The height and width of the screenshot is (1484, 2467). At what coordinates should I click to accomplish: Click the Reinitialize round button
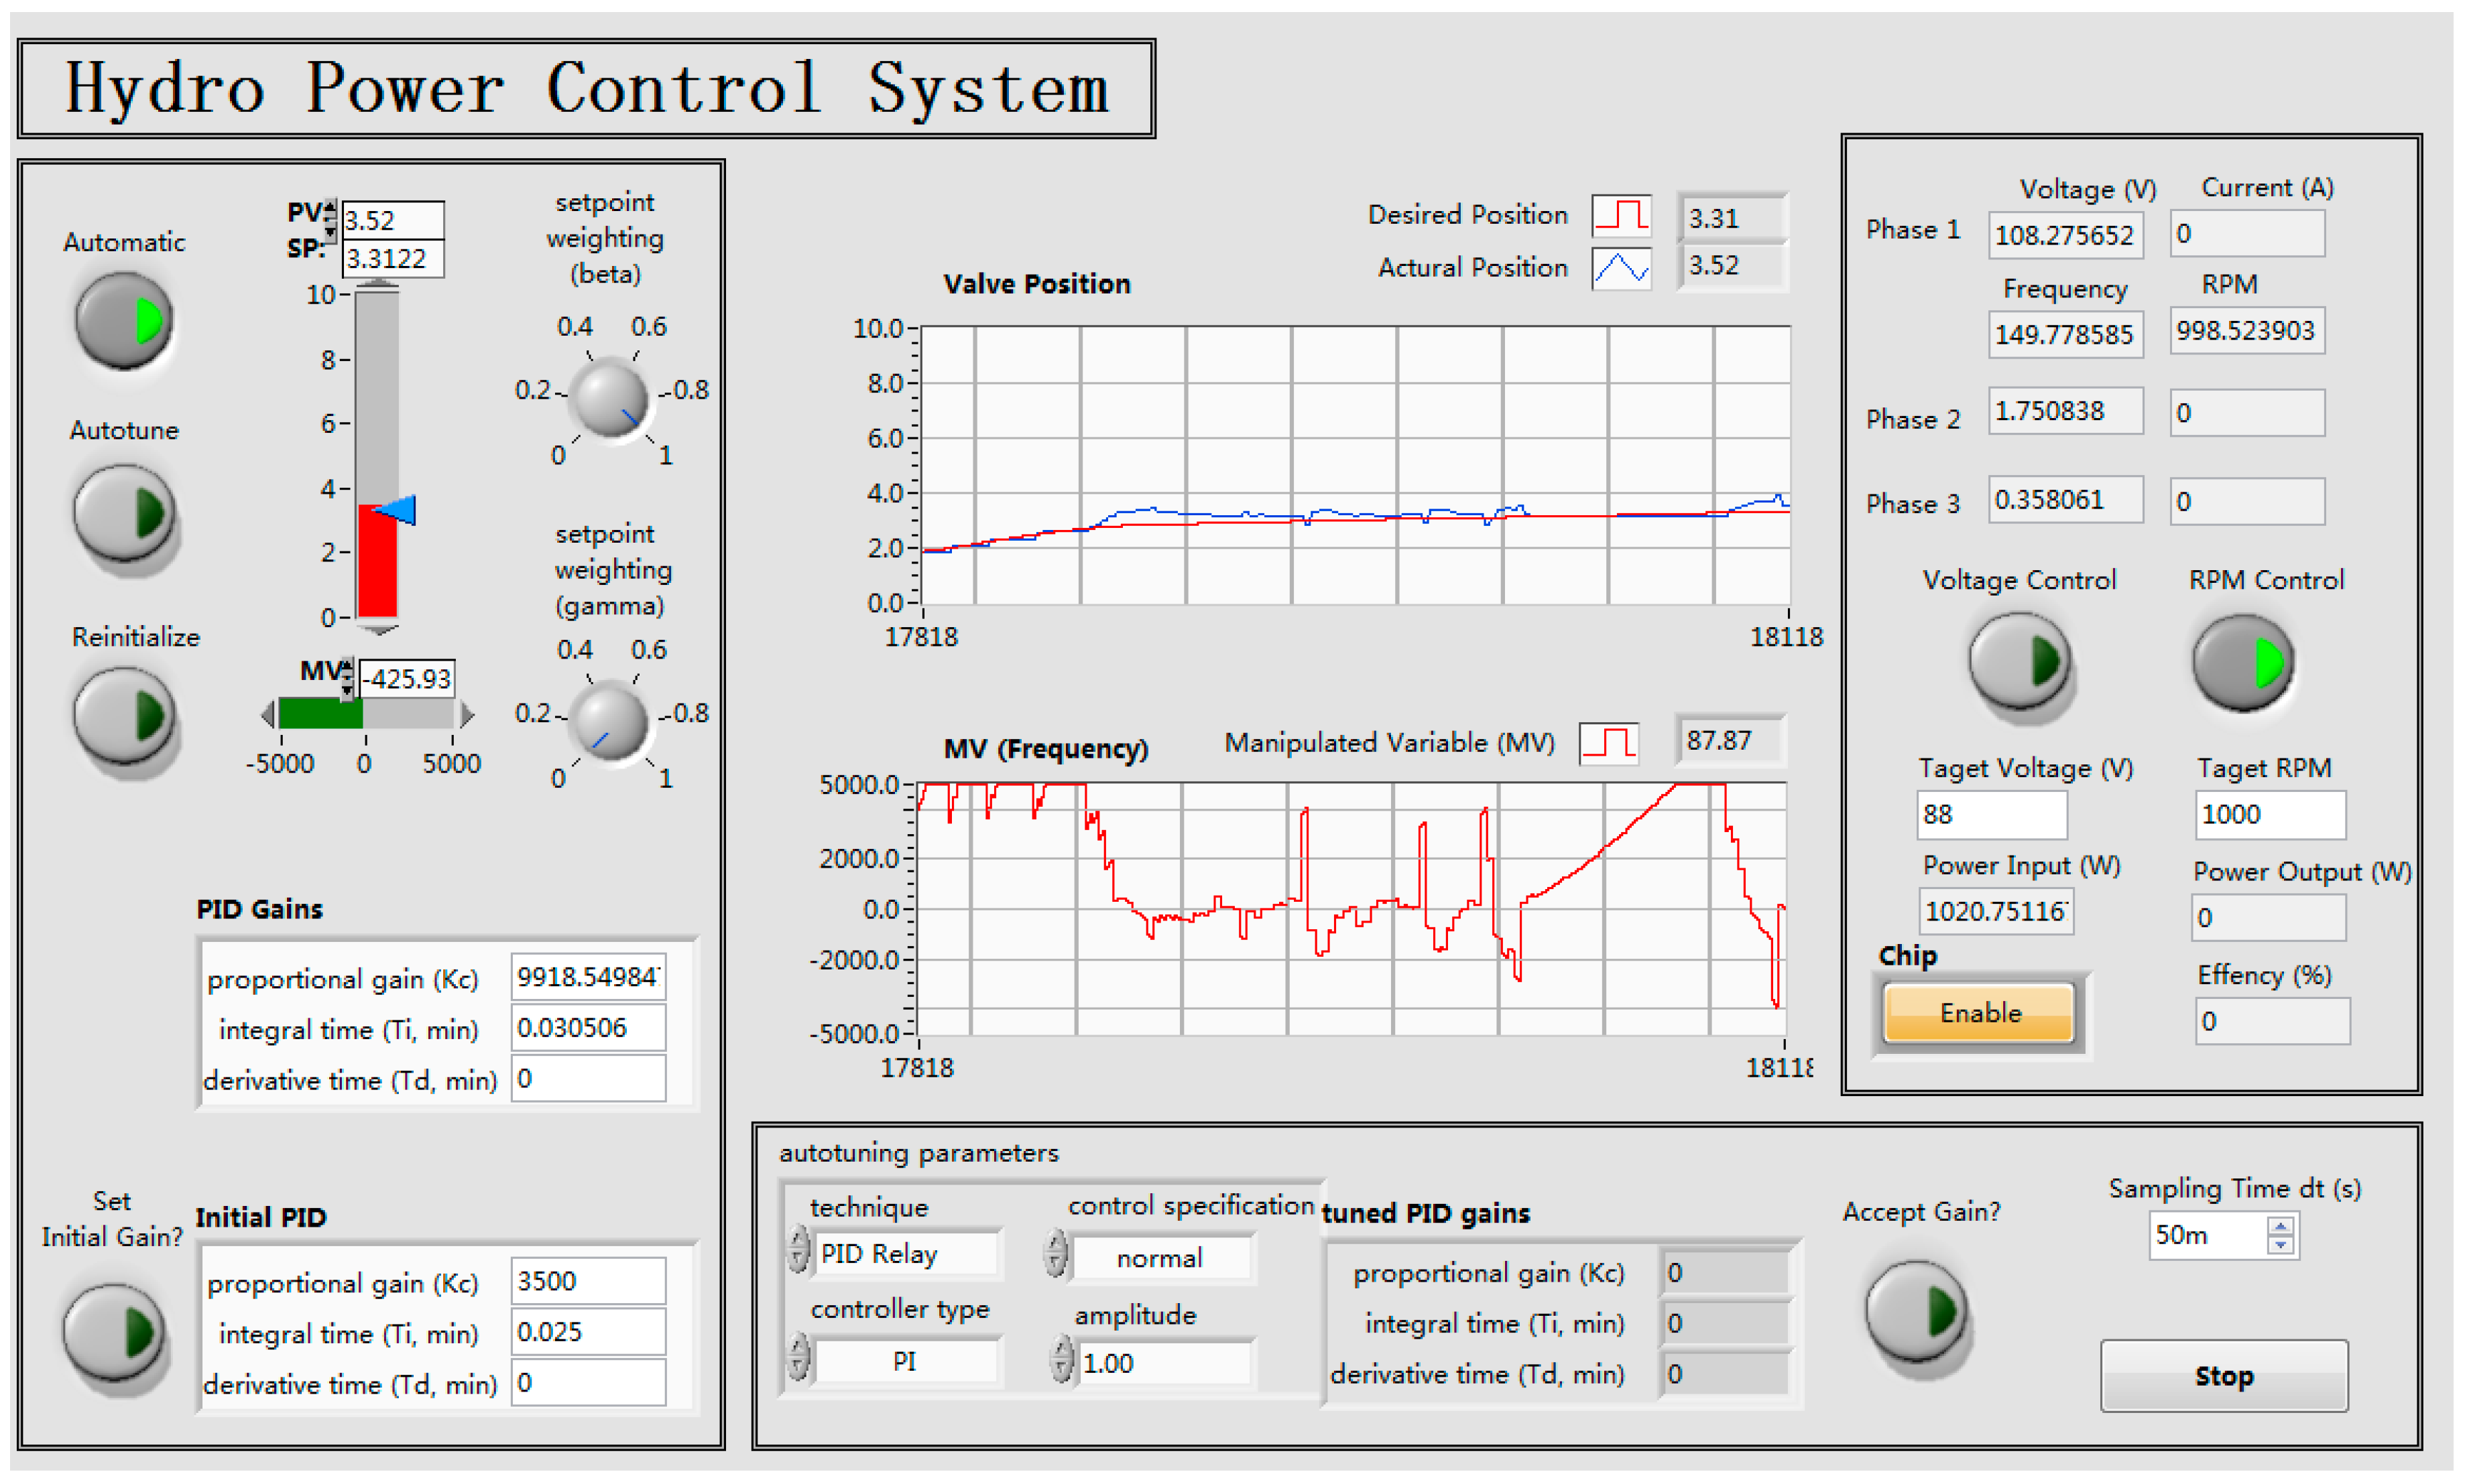pos(124,716)
